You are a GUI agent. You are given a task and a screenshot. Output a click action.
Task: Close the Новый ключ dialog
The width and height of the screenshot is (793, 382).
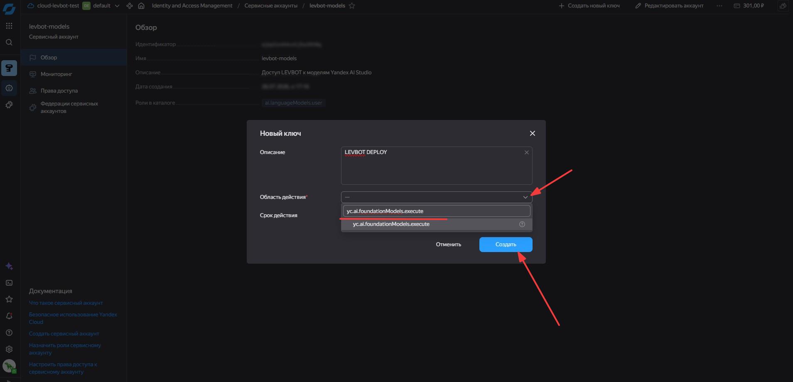tap(533, 133)
